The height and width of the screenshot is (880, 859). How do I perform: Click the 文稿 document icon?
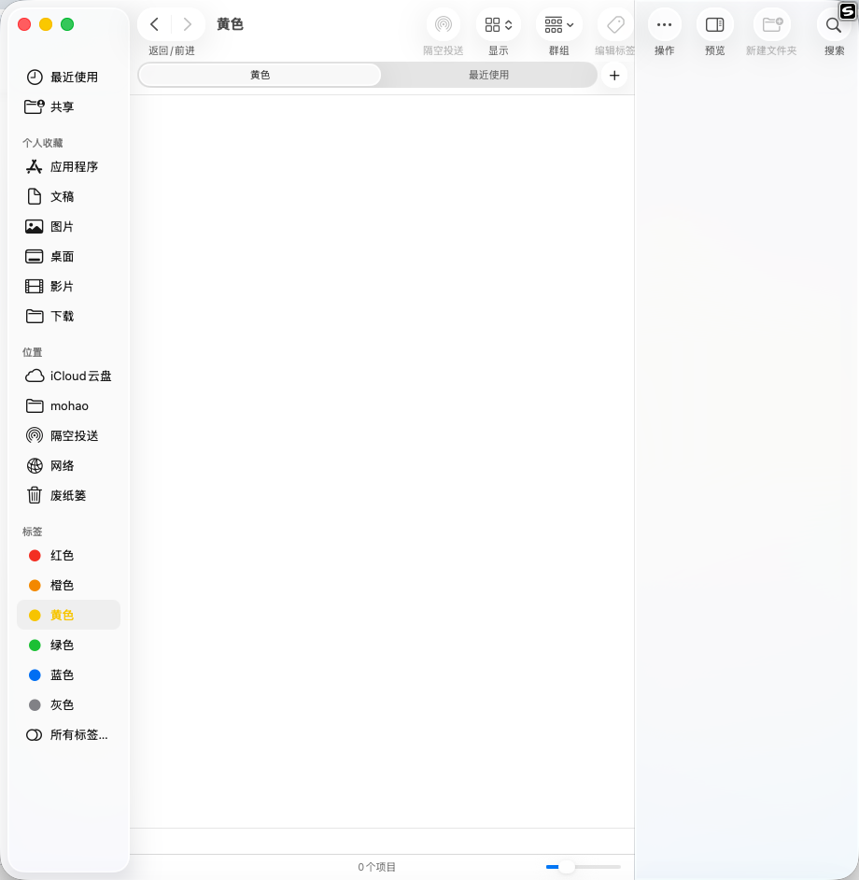[35, 196]
